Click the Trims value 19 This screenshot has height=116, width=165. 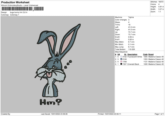click(x=129, y=25)
